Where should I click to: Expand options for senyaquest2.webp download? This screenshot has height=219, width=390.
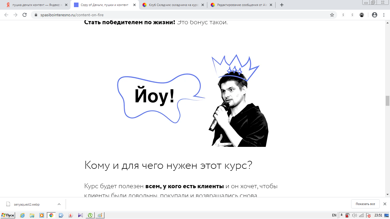[59, 204]
